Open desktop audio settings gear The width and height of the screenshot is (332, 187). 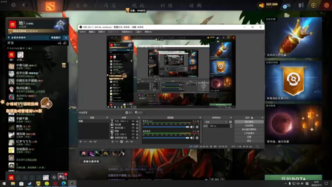pyautogui.click(x=197, y=138)
